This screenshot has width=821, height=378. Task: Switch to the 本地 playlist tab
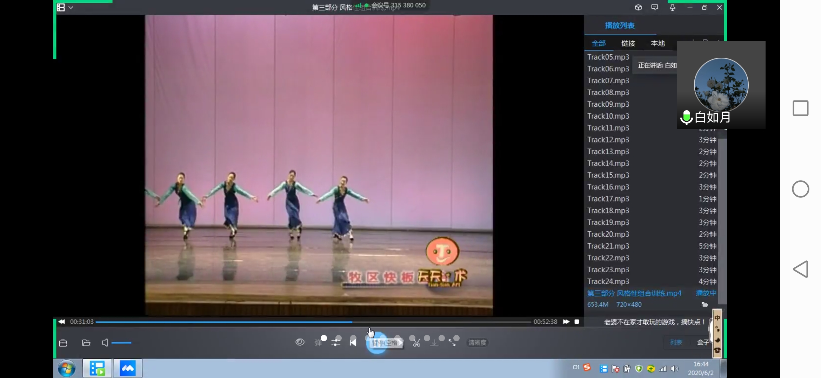(658, 43)
